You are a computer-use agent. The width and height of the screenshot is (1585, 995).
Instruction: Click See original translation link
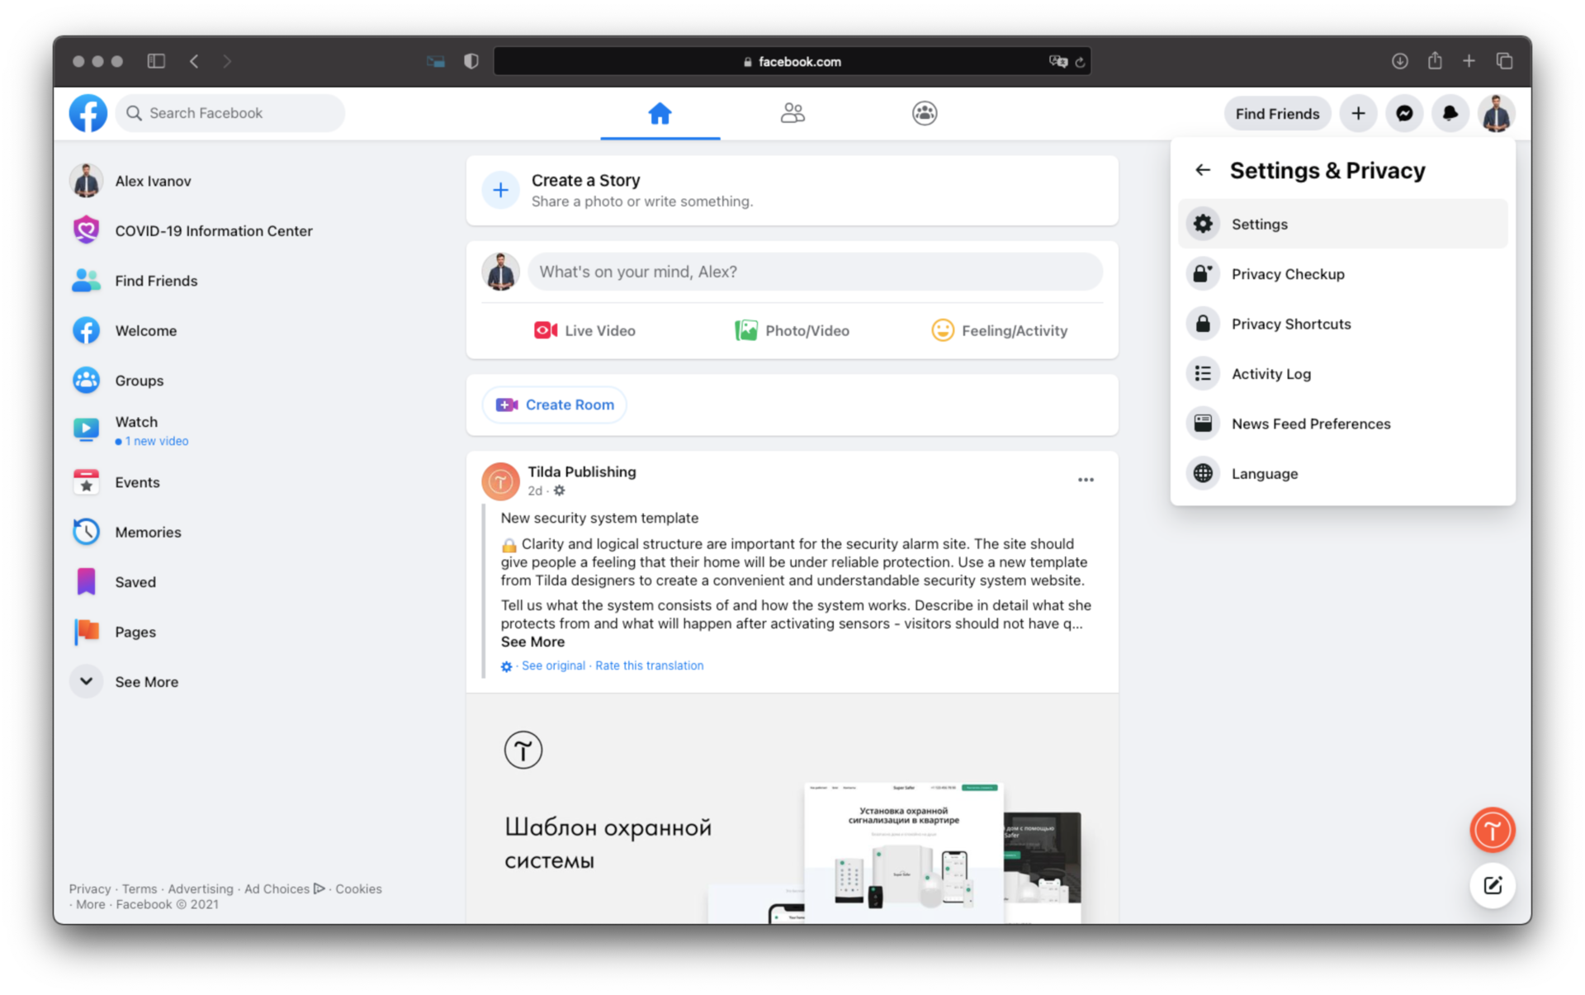[x=553, y=666]
